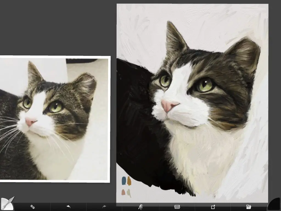The image size is (281, 211).
Task: Open the tool picker with palette knife
Action: pos(7,204)
